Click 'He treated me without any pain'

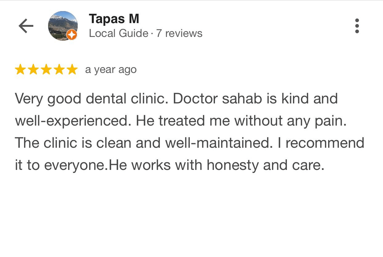tap(241, 121)
